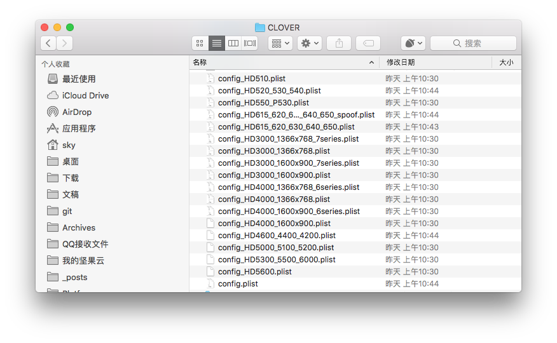Click the 上午10:43 modification date cell

click(x=412, y=126)
